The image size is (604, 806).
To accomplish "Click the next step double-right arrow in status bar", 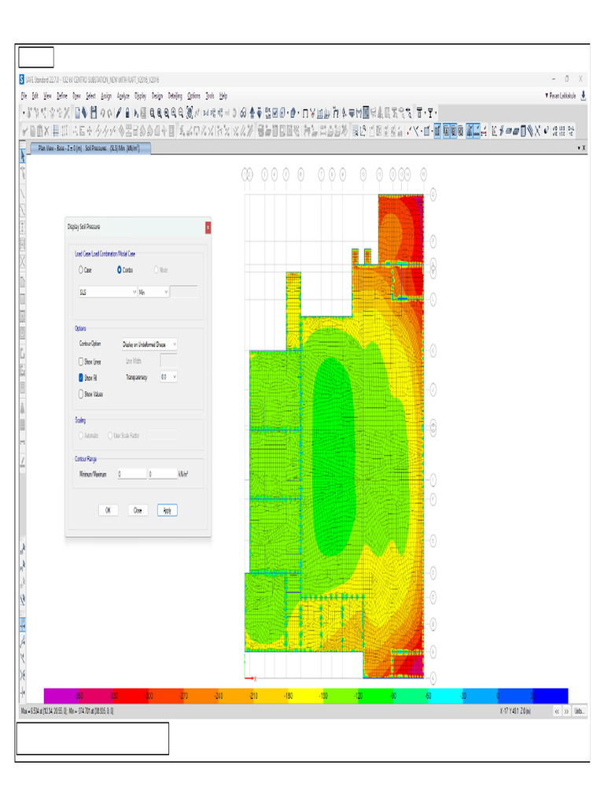I will [x=566, y=712].
